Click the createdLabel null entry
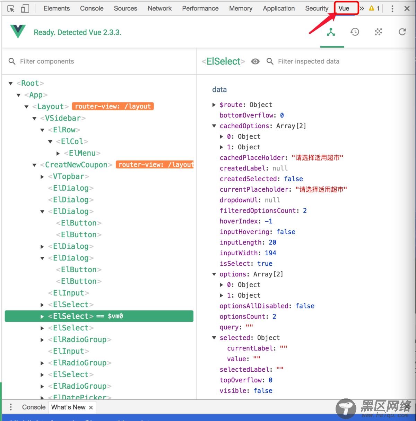Screen dimensions: 416x421 (x=254, y=168)
